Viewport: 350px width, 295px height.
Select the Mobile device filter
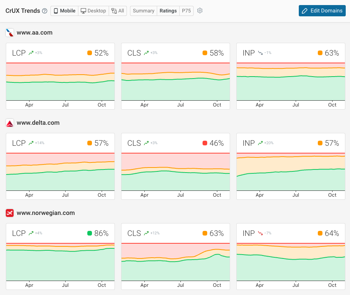pos(64,10)
